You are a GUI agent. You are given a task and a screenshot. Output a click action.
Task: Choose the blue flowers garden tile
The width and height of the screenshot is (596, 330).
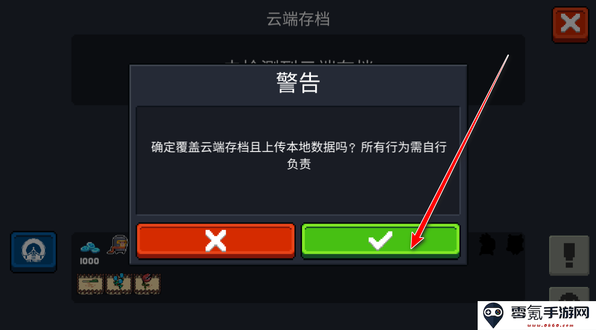(119, 283)
